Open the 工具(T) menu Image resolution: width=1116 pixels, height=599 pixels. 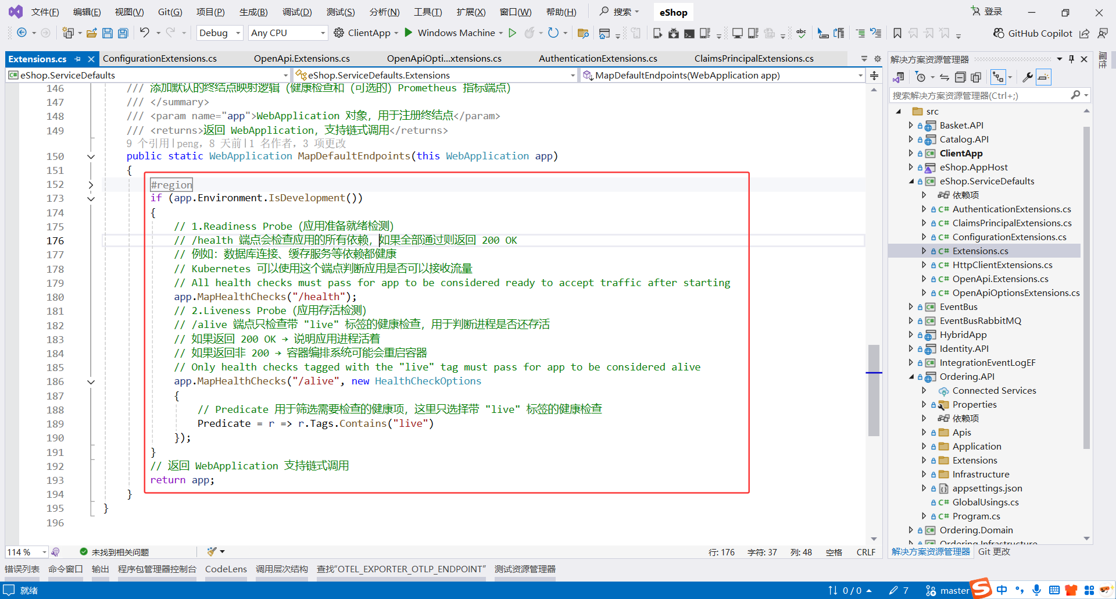click(428, 12)
